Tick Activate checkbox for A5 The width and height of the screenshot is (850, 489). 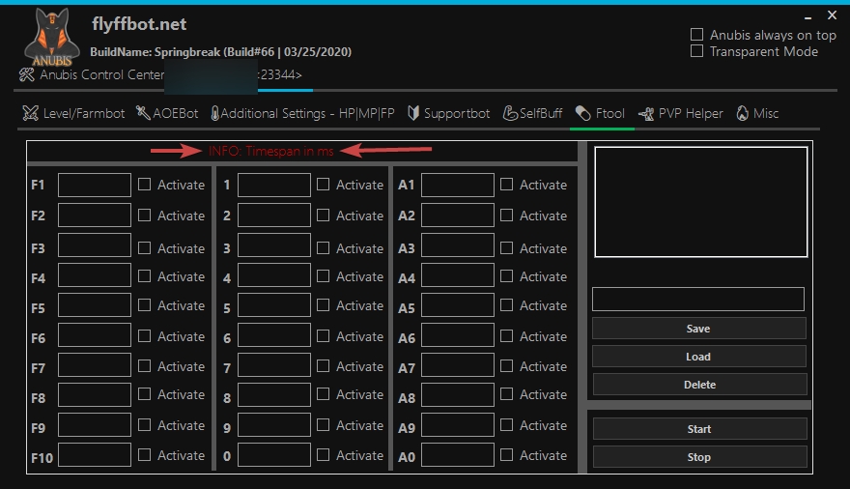(506, 306)
